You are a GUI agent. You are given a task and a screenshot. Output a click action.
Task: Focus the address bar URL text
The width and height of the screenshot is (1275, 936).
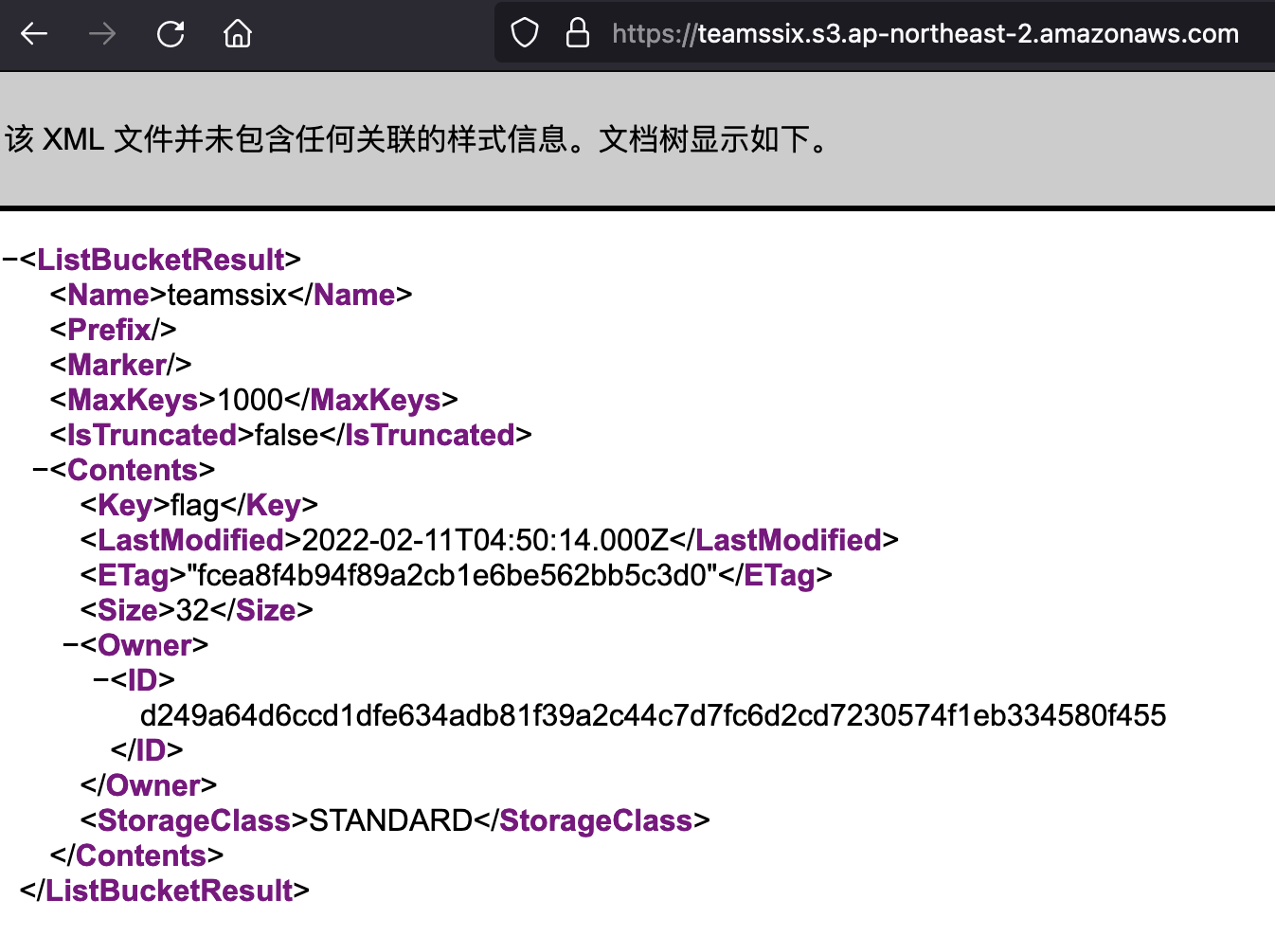click(925, 34)
